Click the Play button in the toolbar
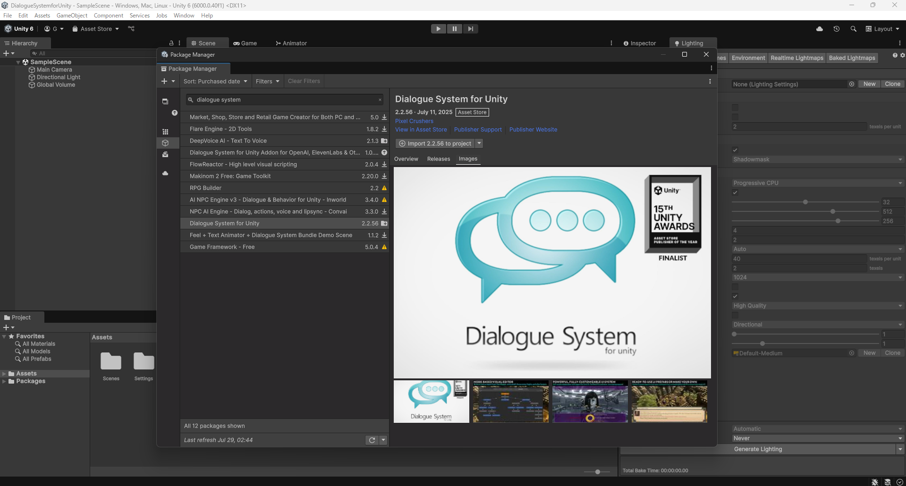Screen dimensions: 906x486 click(438, 29)
